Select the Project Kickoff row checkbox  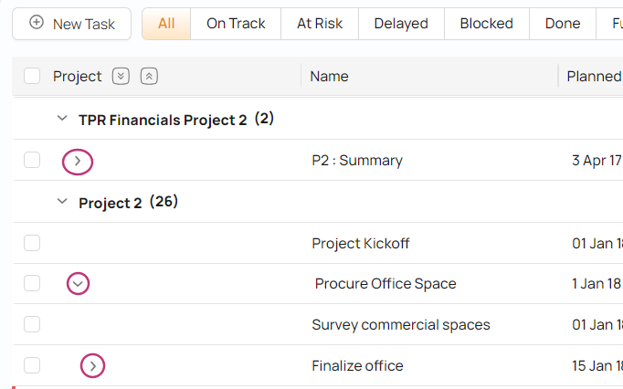pyautogui.click(x=32, y=243)
